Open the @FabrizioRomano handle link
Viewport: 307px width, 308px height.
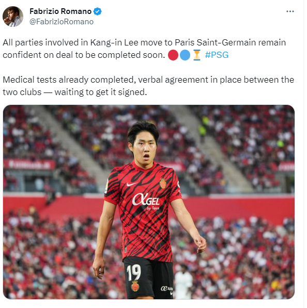[x=62, y=22]
